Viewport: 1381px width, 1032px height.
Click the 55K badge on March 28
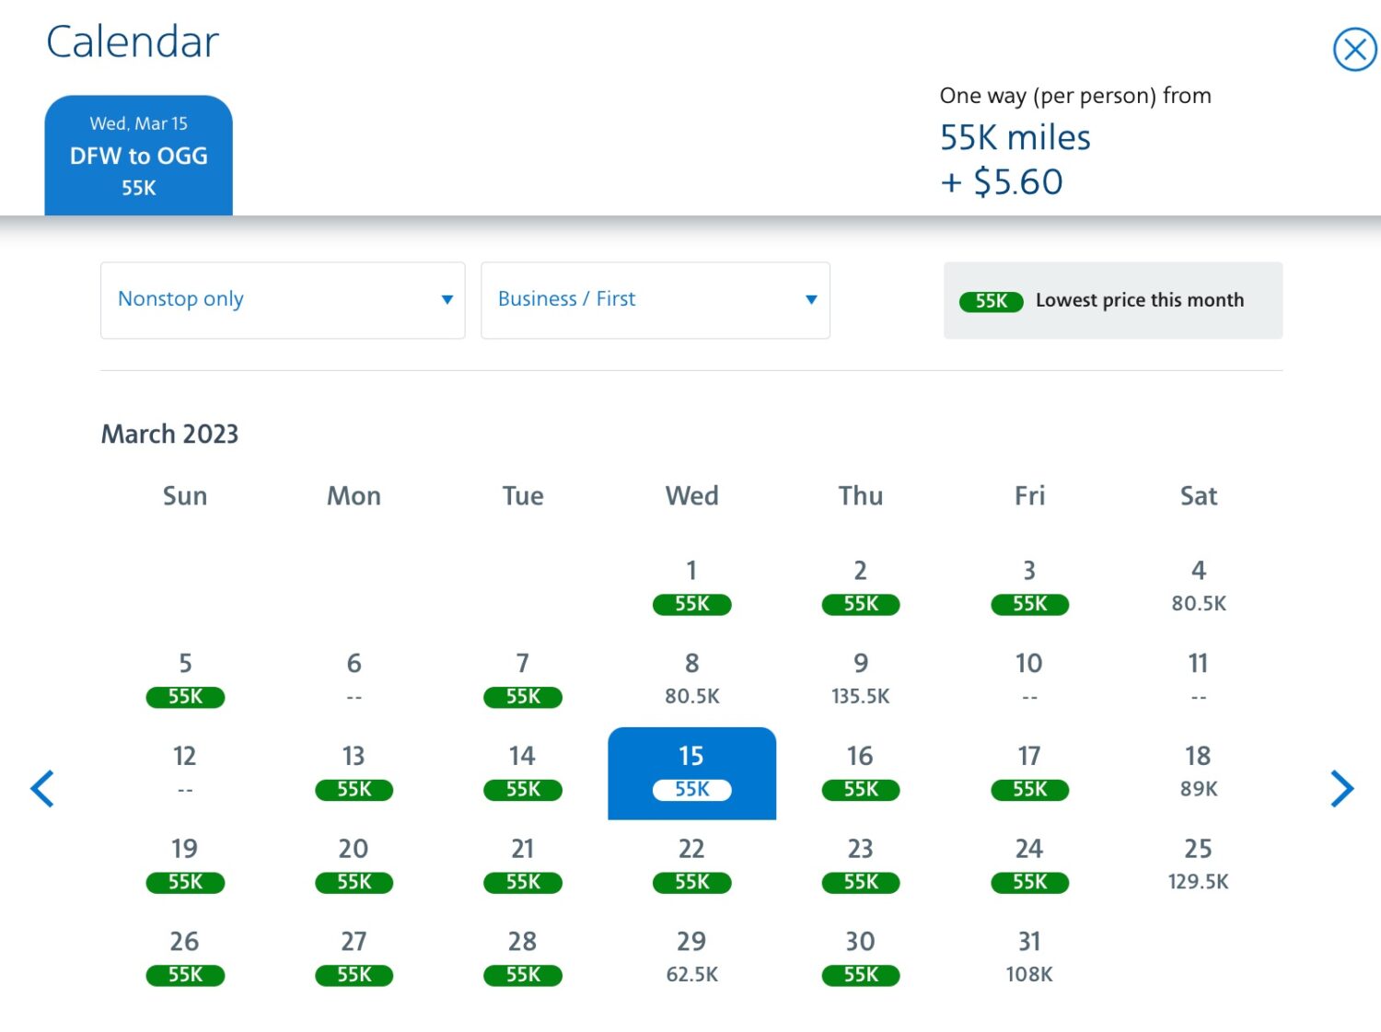point(522,975)
